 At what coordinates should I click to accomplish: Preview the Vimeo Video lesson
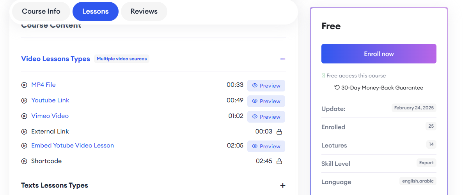coord(266,117)
